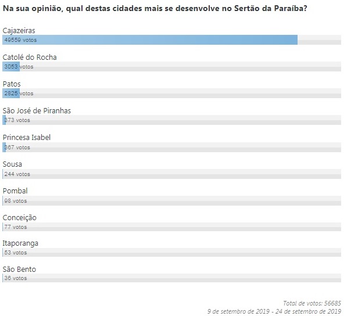The width and height of the screenshot is (358, 316).
Task: Select the Sousa option label
Action: [13, 164]
